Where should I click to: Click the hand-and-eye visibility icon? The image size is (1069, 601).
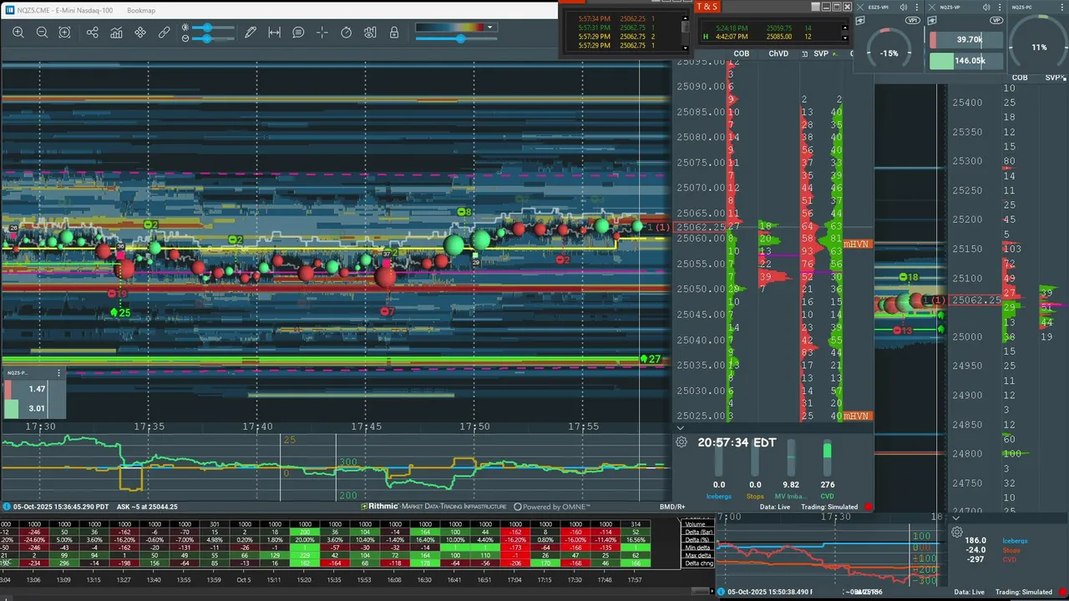coord(370,33)
